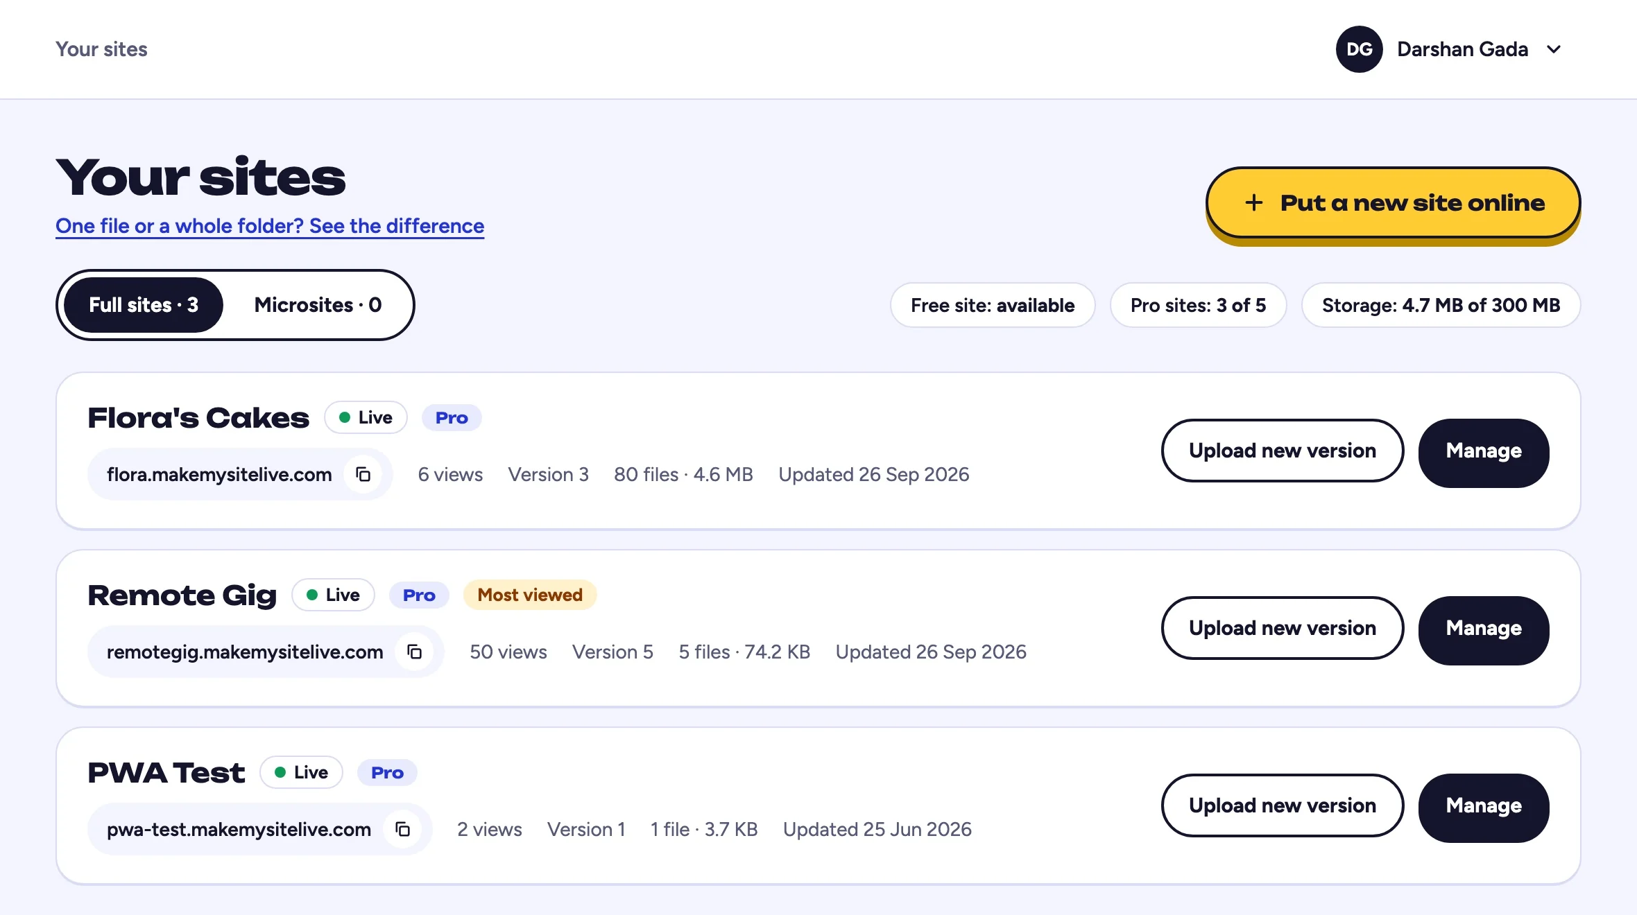Click Pro sites: 3 of 5 pill

click(1198, 305)
